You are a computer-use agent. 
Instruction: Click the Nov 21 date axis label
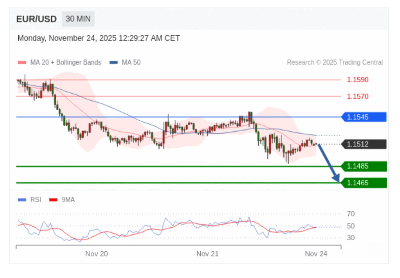click(207, 254)
